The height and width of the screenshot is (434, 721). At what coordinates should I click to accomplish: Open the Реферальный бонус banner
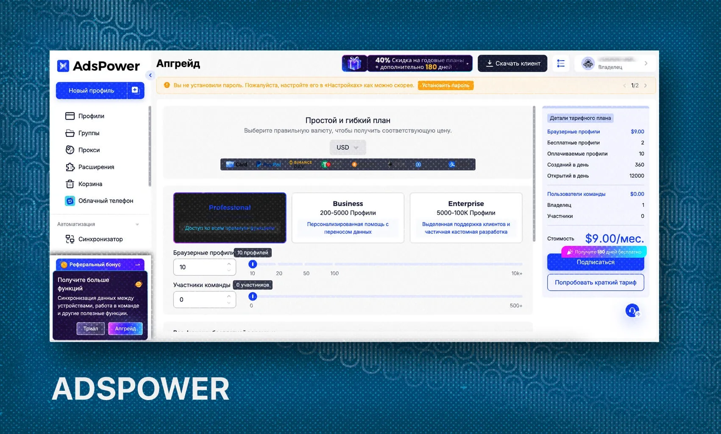point(100,264)
